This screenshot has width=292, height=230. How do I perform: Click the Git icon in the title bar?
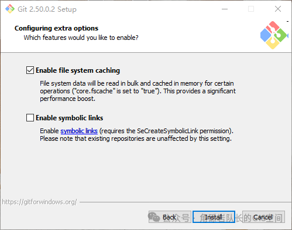pos(10,9)
